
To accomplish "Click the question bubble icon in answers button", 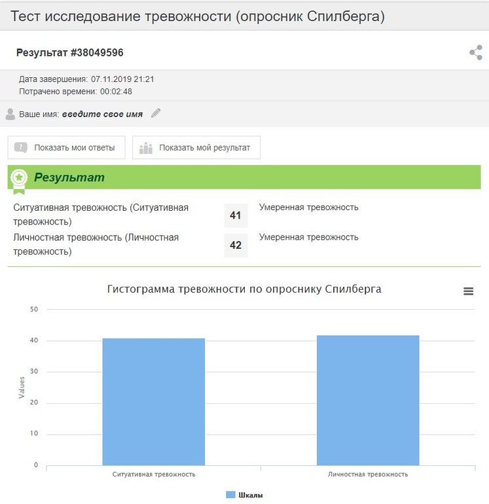I will [21, 147].
